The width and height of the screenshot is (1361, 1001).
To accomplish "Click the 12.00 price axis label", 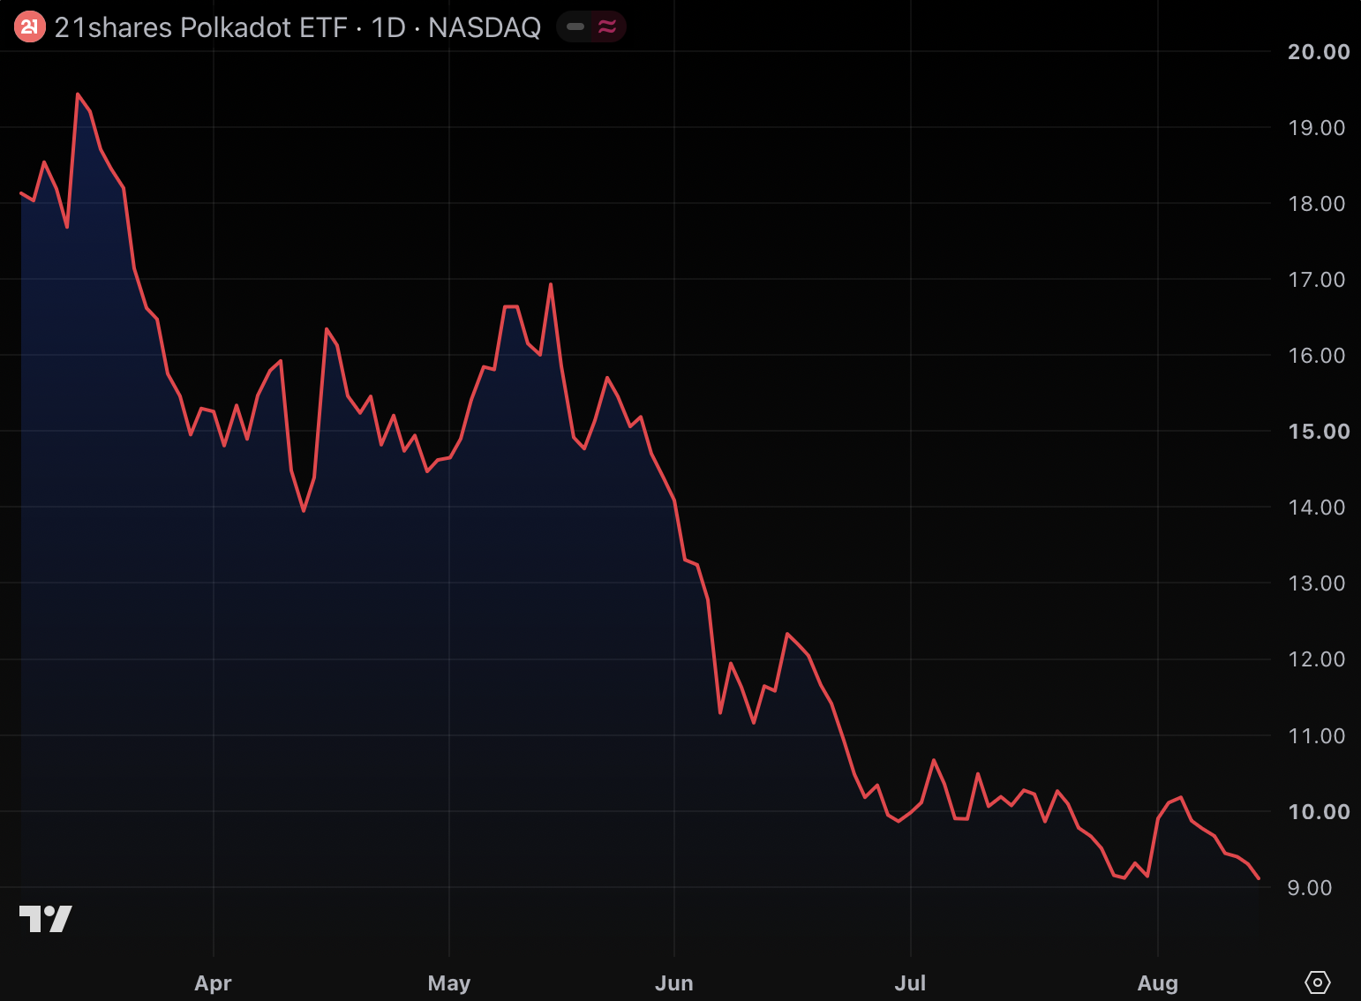I will 1317,659.
